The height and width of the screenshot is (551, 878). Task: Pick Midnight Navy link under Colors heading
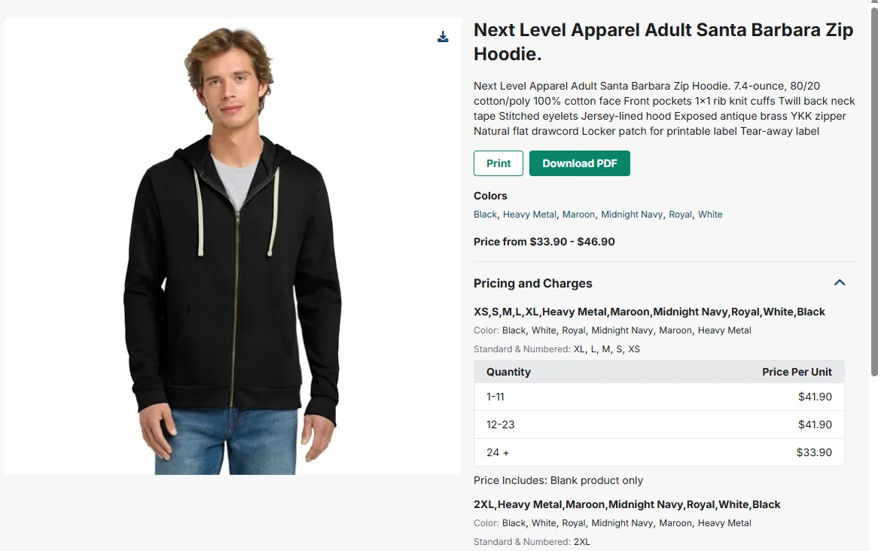click(x=632, y=215)
